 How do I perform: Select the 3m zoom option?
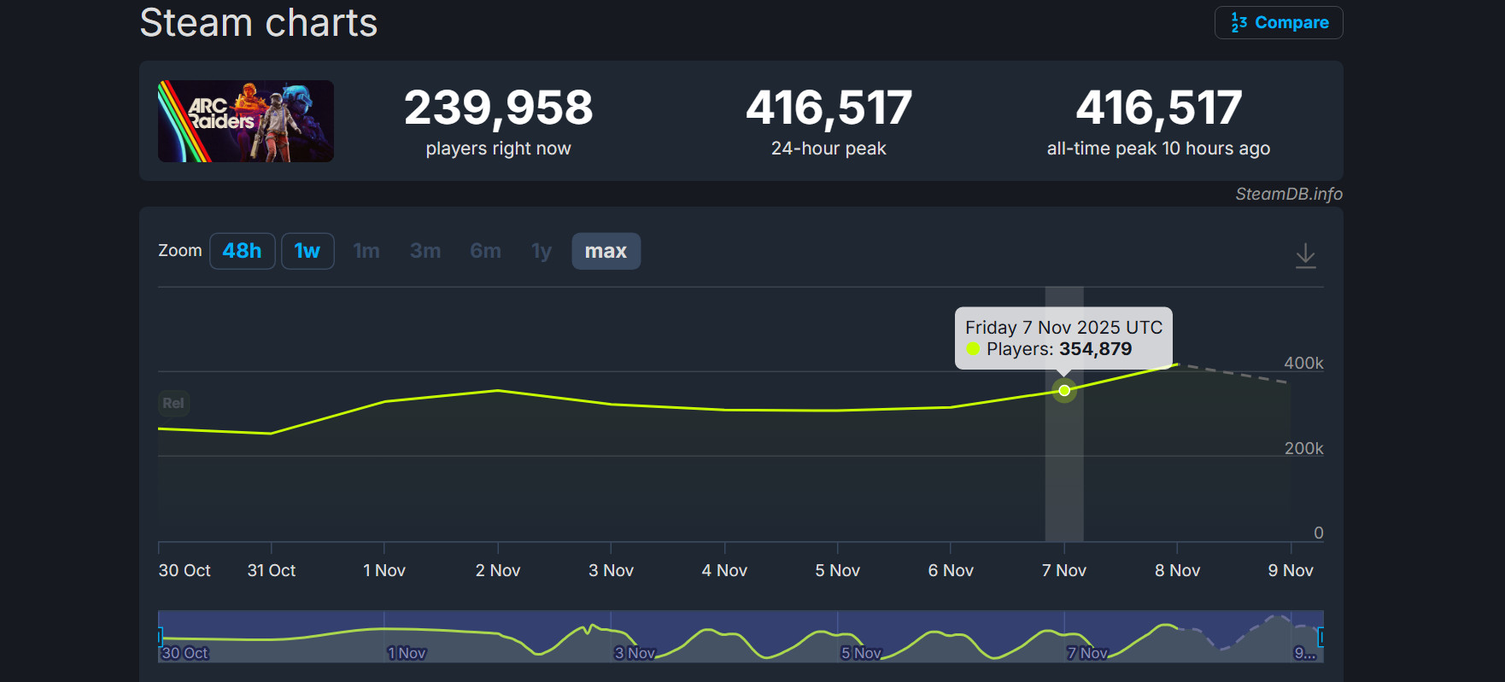pyautogui.click(x=425, y=251)
